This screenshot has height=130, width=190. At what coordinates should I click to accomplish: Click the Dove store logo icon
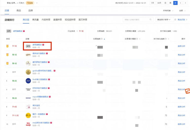(x=28, y=55)
